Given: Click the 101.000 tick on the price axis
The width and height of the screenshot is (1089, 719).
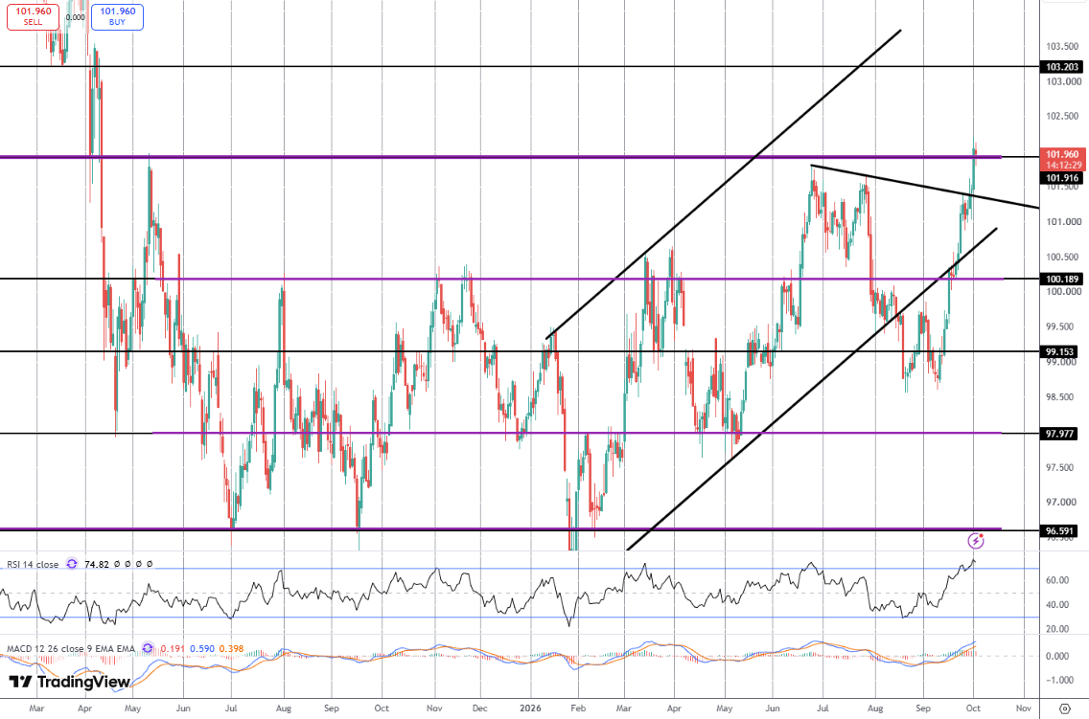Looking at the screenshot, I should (1064, 222).
